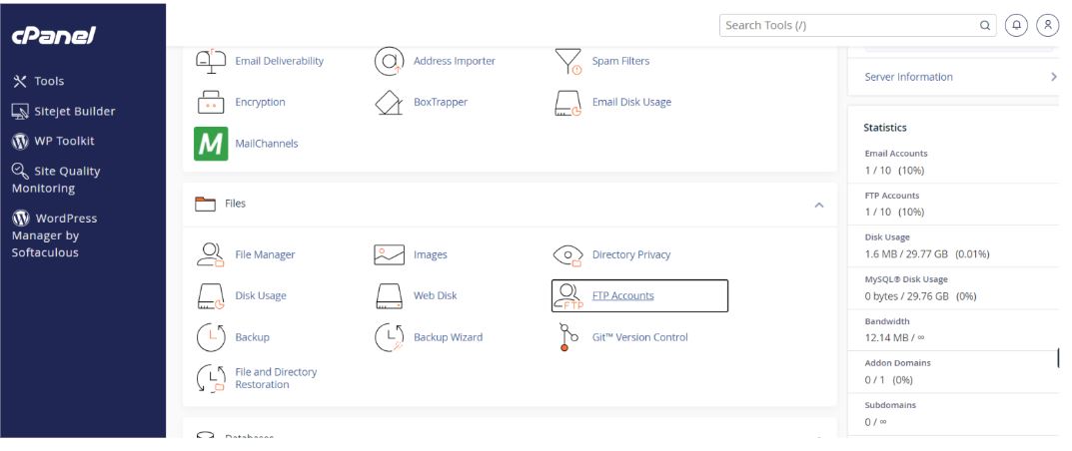Open the green MailChannels icon
Viewport: 1072px width, 451px height.
[x=211, y=144]
